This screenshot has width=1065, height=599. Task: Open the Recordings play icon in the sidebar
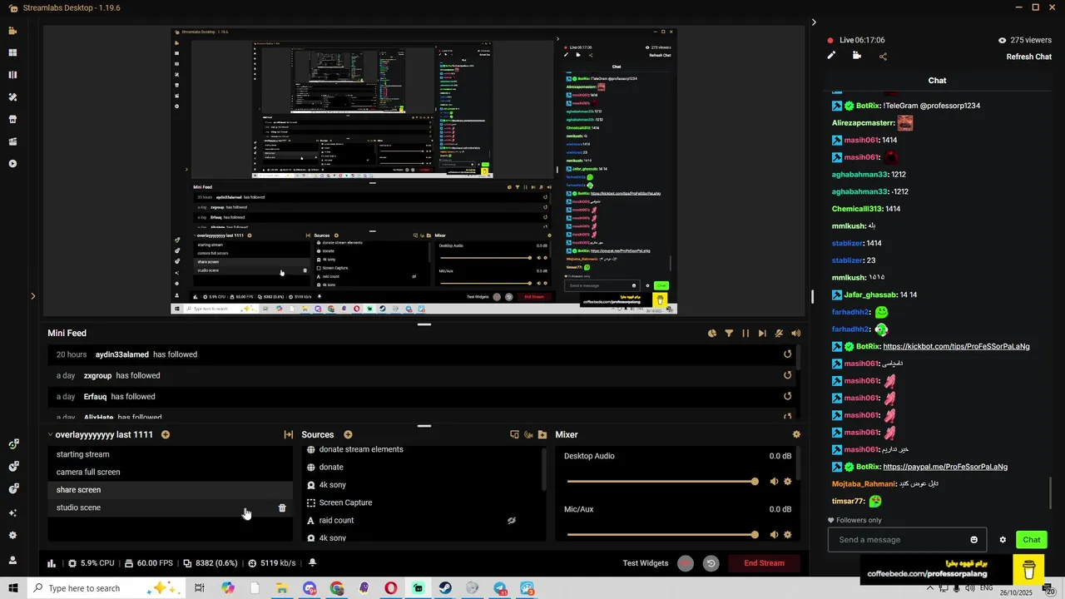point(12,164)
